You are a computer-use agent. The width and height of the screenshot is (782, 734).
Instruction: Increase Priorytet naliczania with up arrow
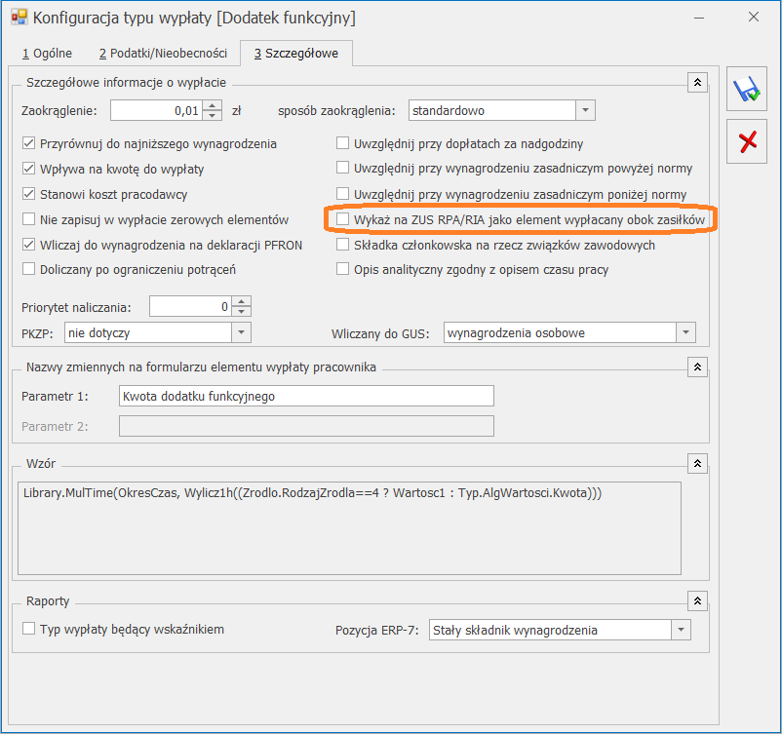242,301
